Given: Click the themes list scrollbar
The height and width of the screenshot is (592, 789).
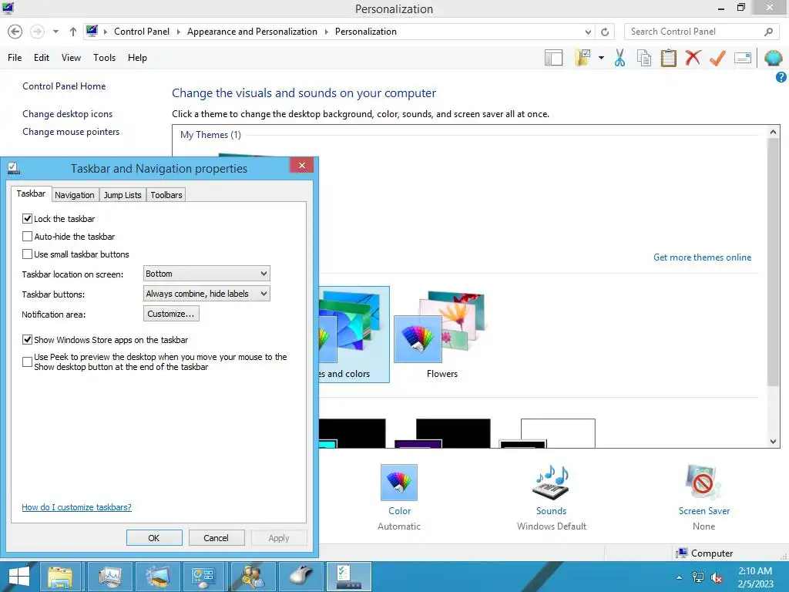Looking at the screenshot, I should click(x=773, y=262).
